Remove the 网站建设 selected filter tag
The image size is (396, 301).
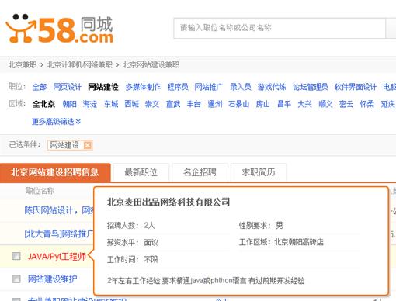(88, 145)
